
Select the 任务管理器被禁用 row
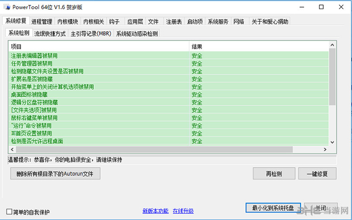169,63
